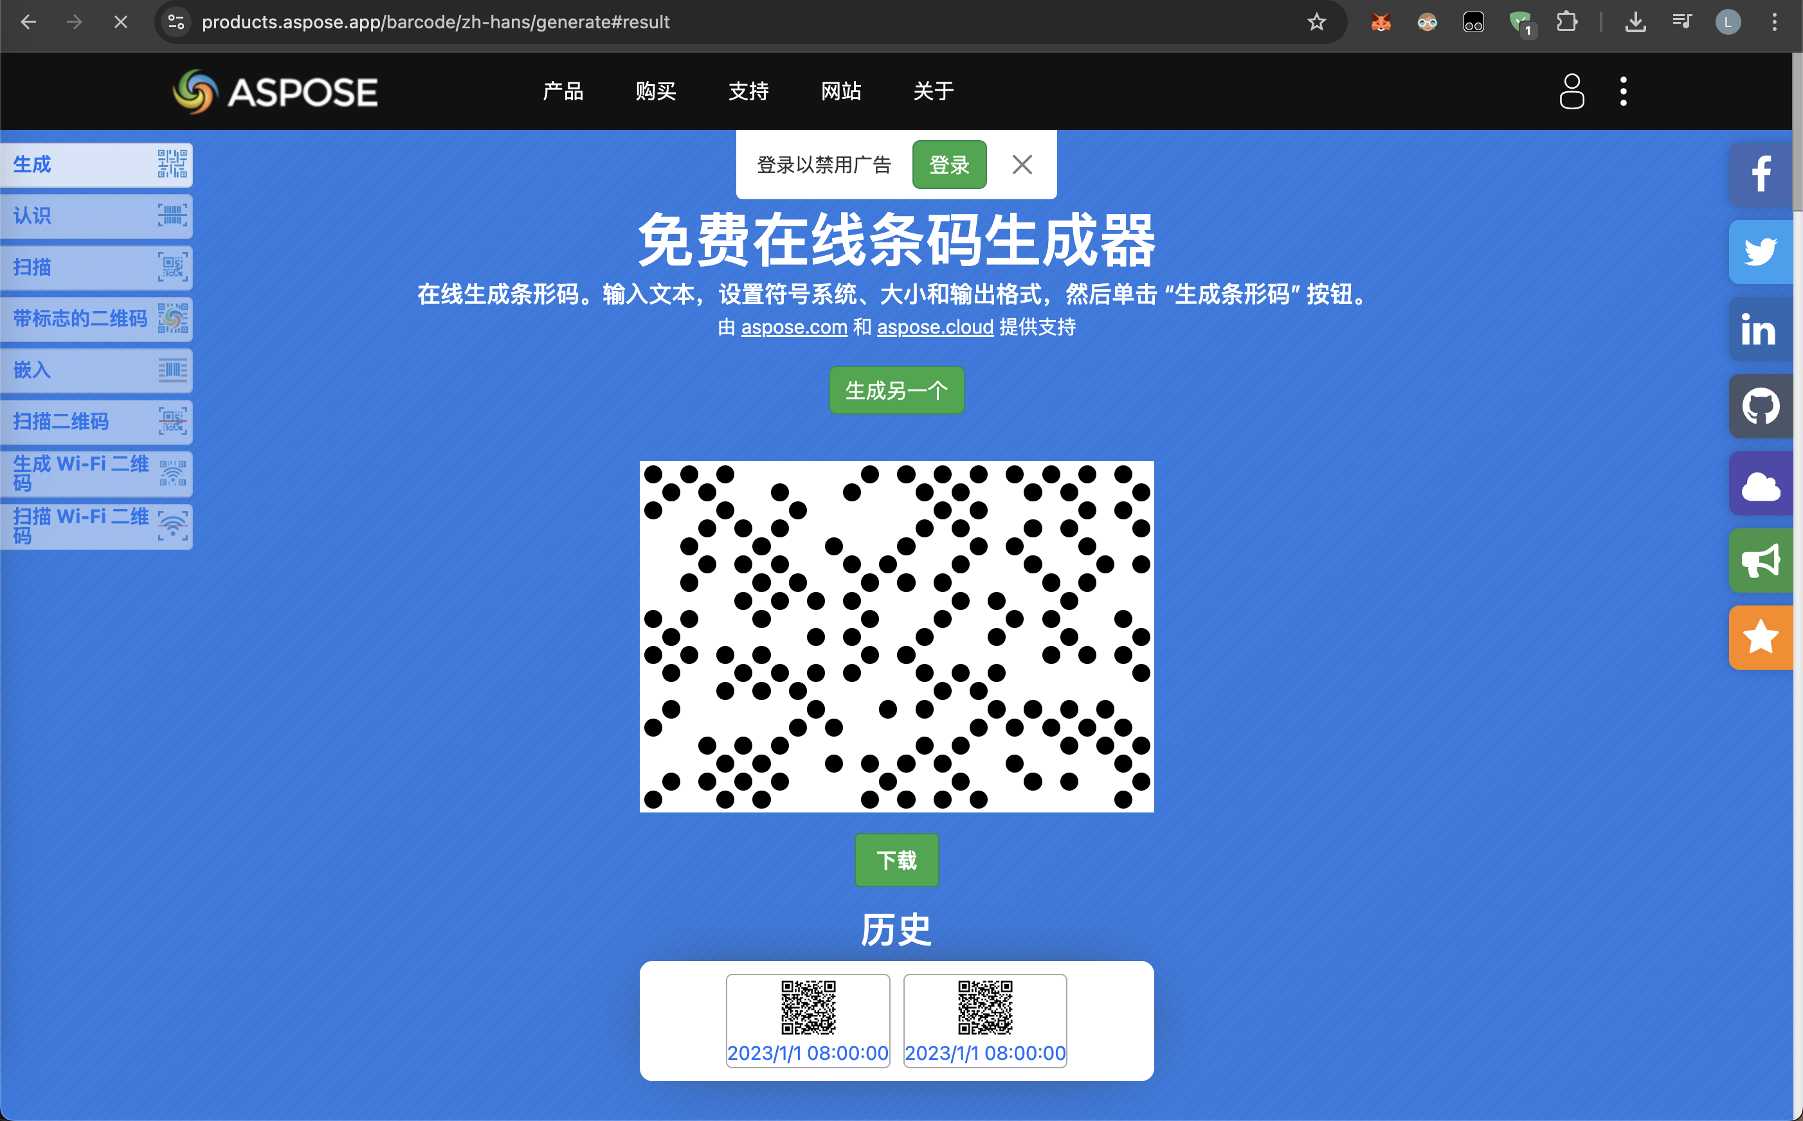
Task: Follow the aspose.cloud link
Action: click(x=935, y=327)
